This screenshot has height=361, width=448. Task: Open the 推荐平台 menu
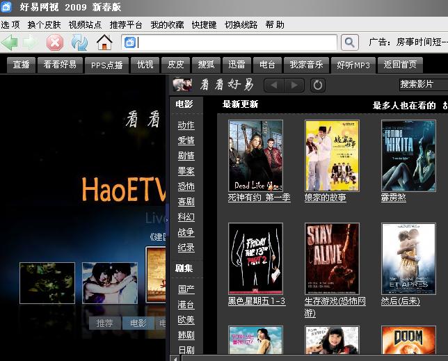[x=126, y=25]
